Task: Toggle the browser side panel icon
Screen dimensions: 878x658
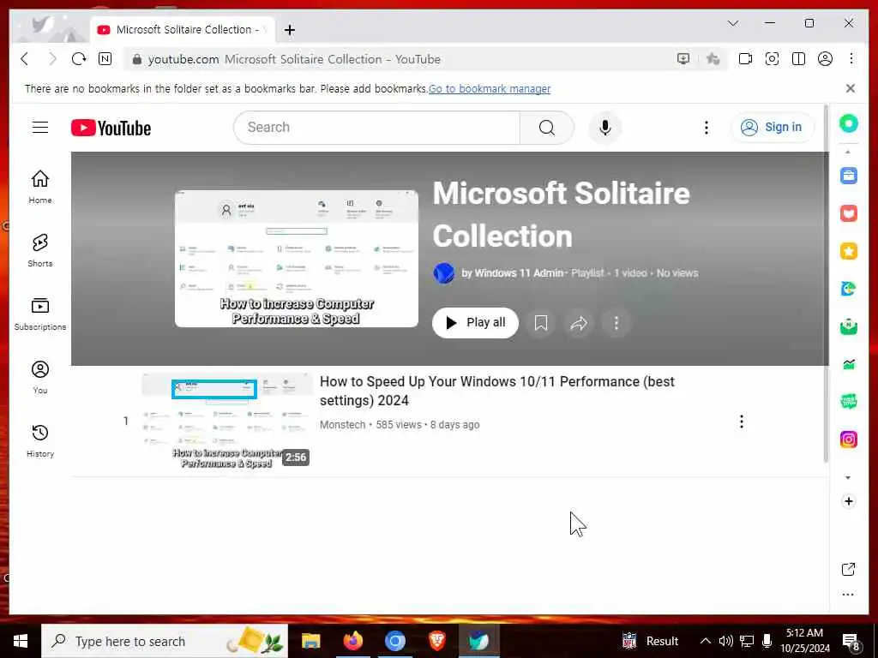Action: 798,59
